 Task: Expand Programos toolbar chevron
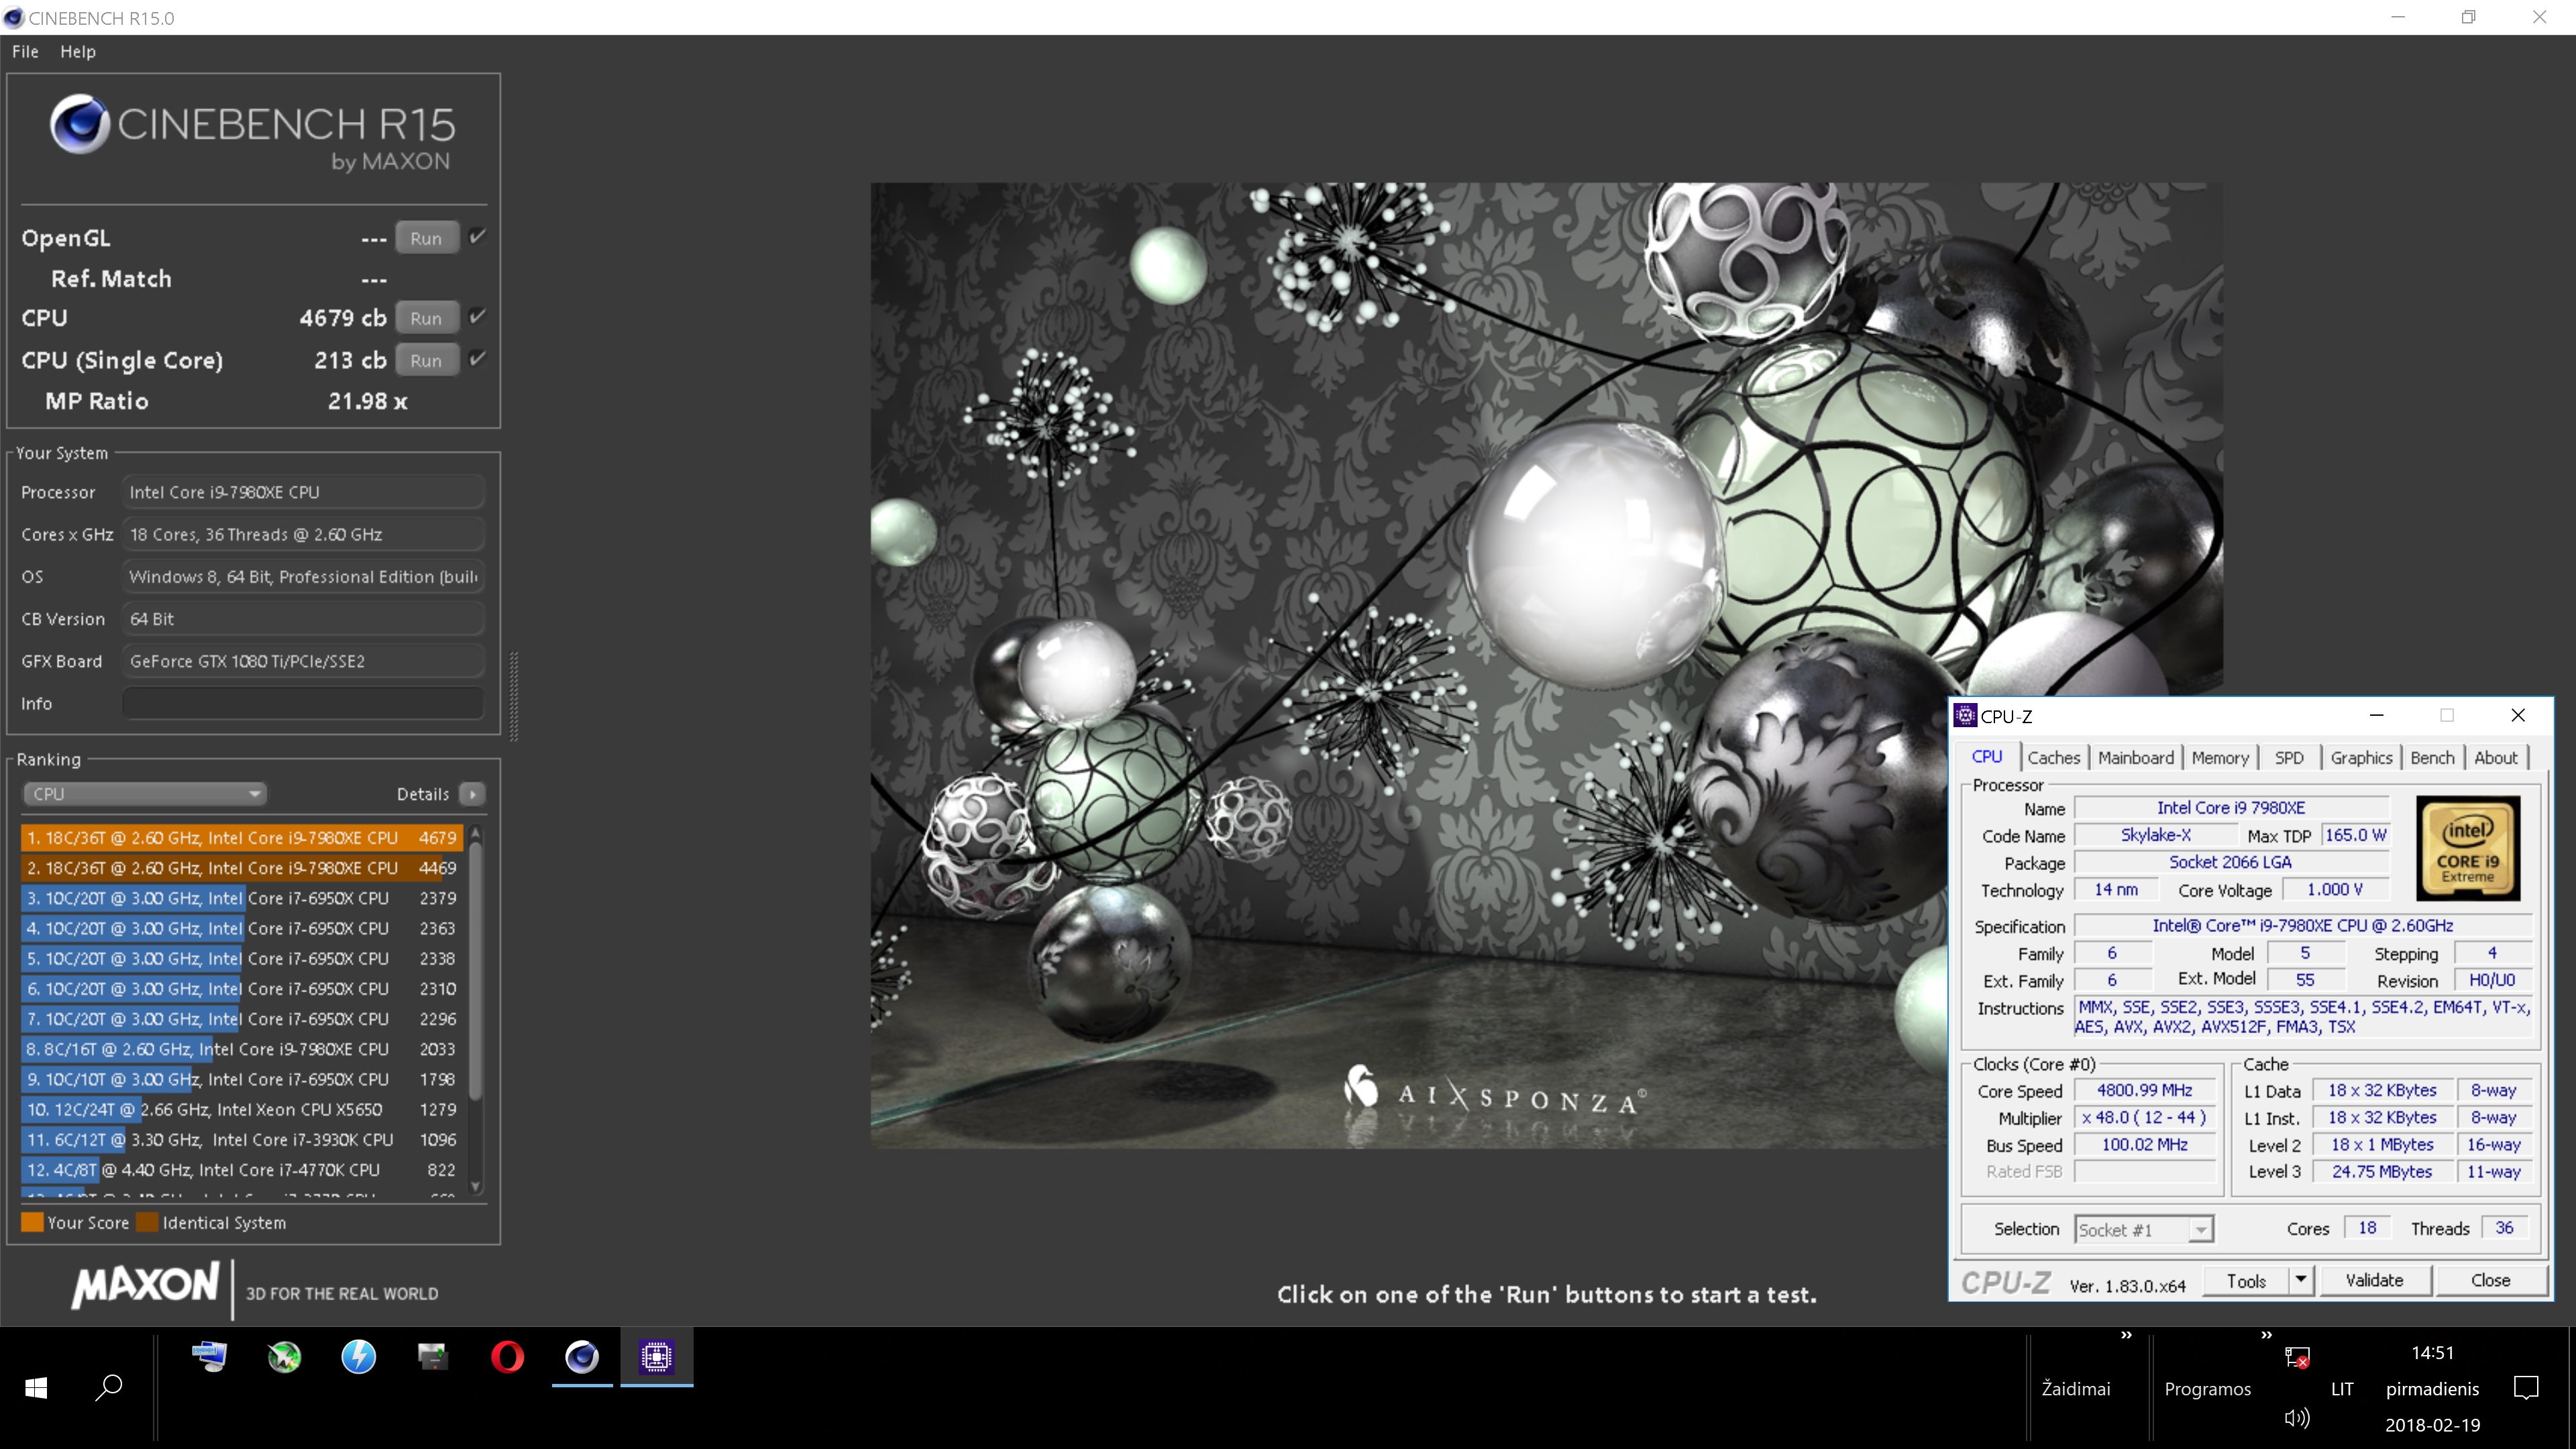(x=2266, y=1335)
